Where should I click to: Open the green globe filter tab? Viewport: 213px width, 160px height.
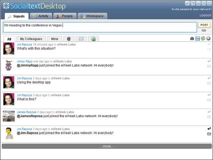(93, 39)
